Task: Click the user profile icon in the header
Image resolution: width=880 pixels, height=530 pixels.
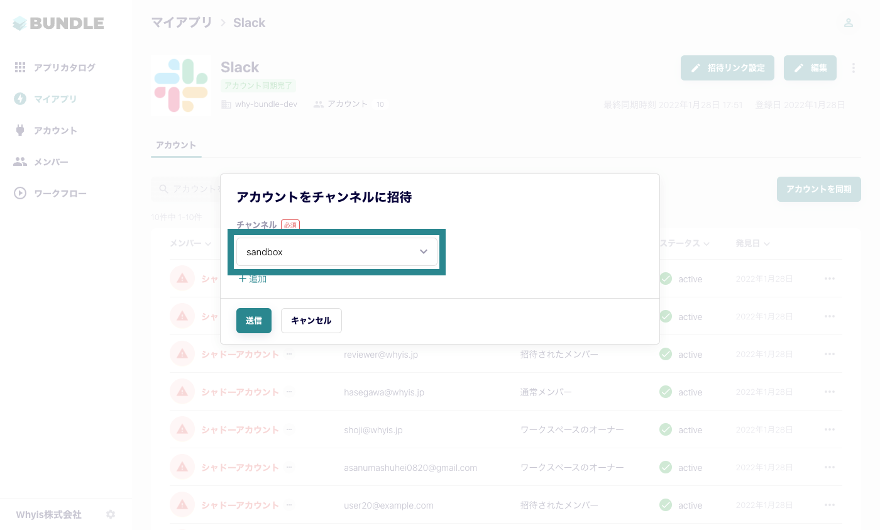Action: click(x=848, y=23)
